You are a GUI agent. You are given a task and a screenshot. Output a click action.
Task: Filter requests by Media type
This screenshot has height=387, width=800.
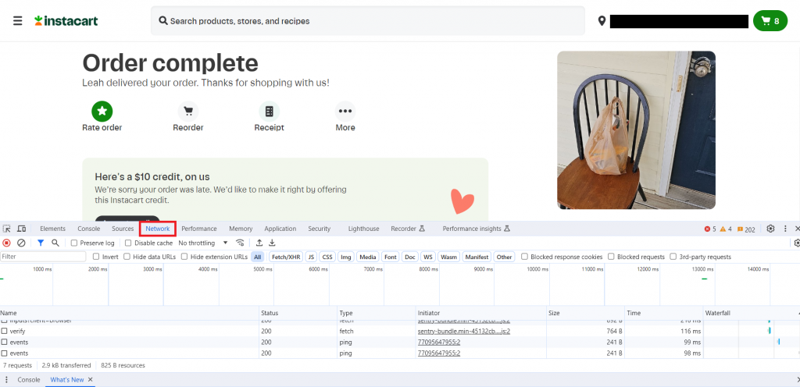(368, 257)
